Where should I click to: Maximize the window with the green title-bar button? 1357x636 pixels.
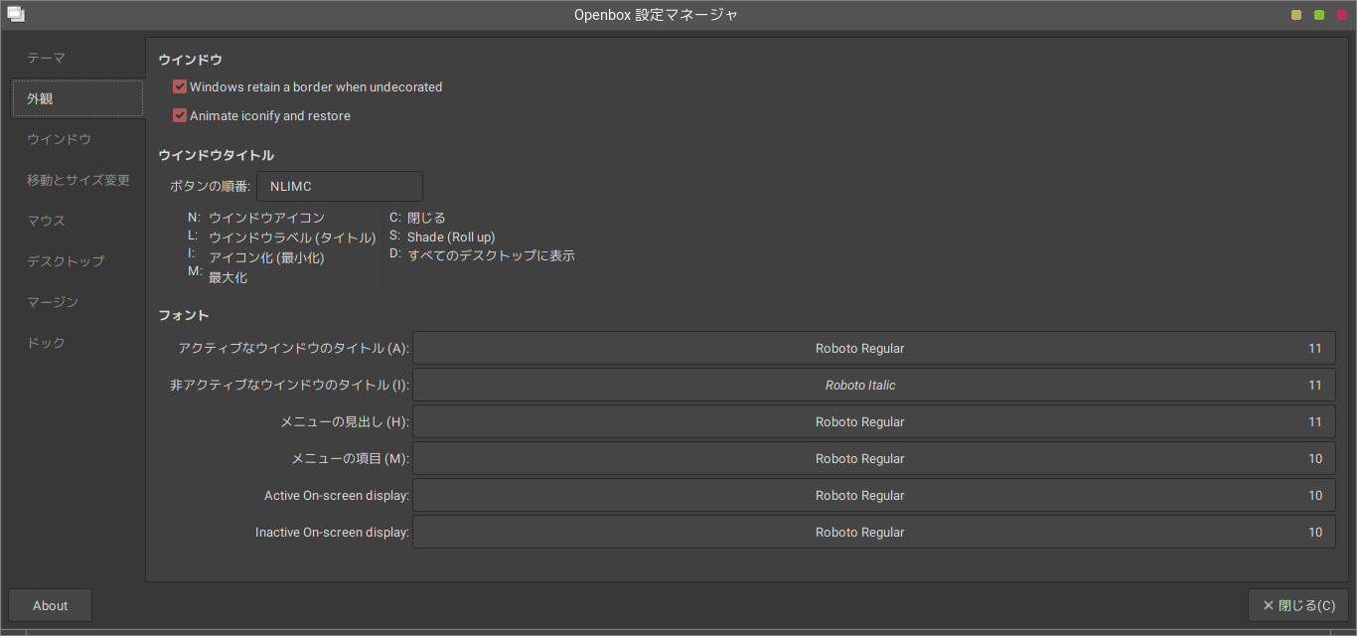pos(1319,15)
